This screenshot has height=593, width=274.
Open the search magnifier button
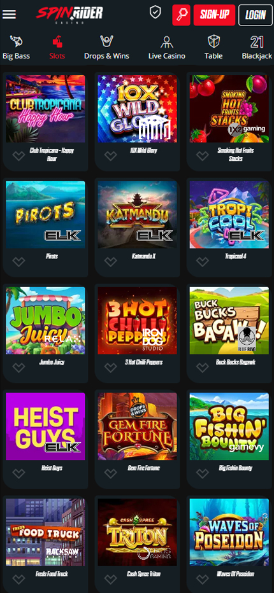pyautogui.click(x=181, y=15)
